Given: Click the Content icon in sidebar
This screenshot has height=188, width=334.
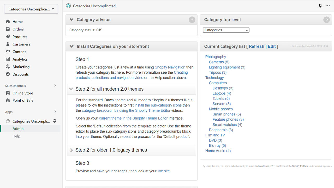Looking at the screenshot, I should click(8, 52).
